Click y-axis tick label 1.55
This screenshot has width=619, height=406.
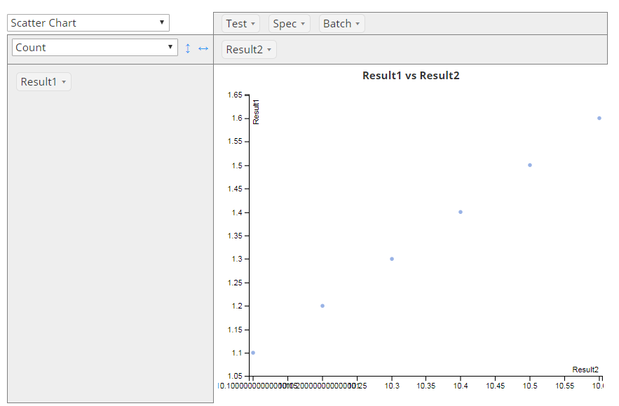235,142
